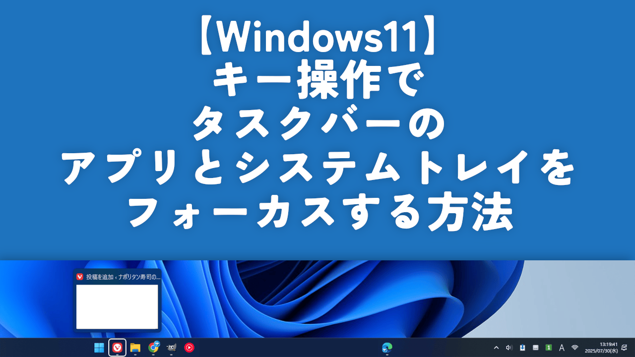The width and height of the screenshot is (635, 357).
Task: Open GIMP from the taskbar
Action: click(171, 348)
